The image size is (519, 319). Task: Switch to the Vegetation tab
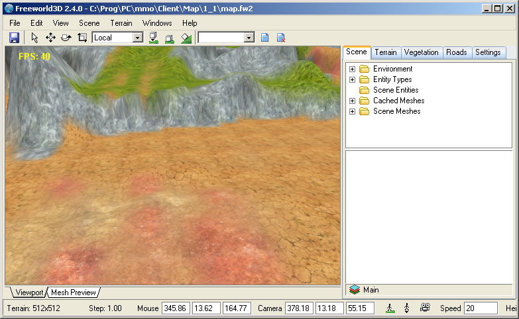click(422, 52)
